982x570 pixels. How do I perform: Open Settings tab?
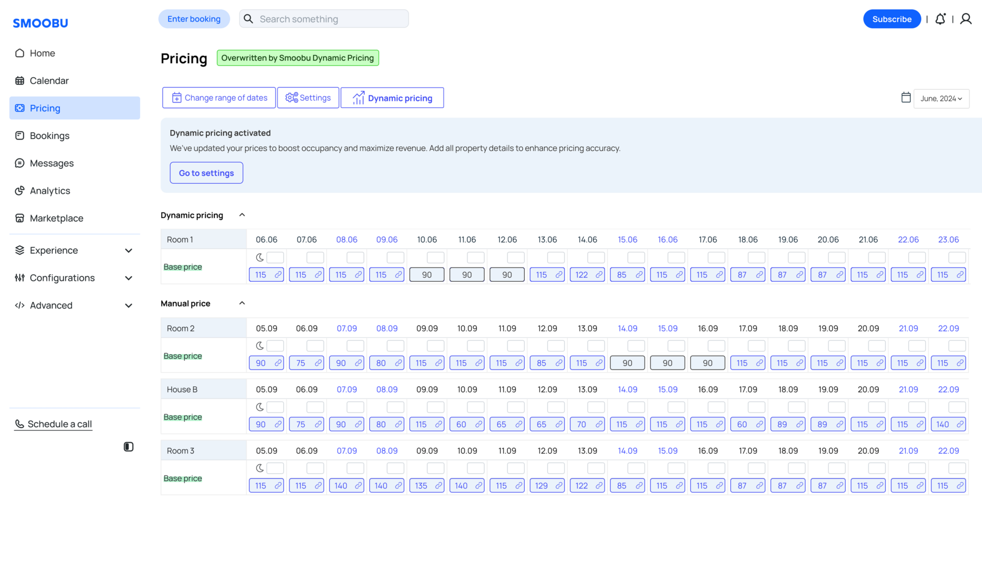(x=308, y=98)
